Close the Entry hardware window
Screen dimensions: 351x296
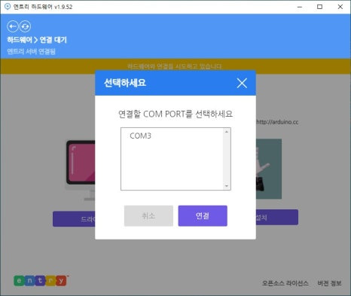340,7
